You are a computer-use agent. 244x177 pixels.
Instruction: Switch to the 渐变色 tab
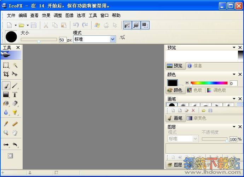(196, 118)
